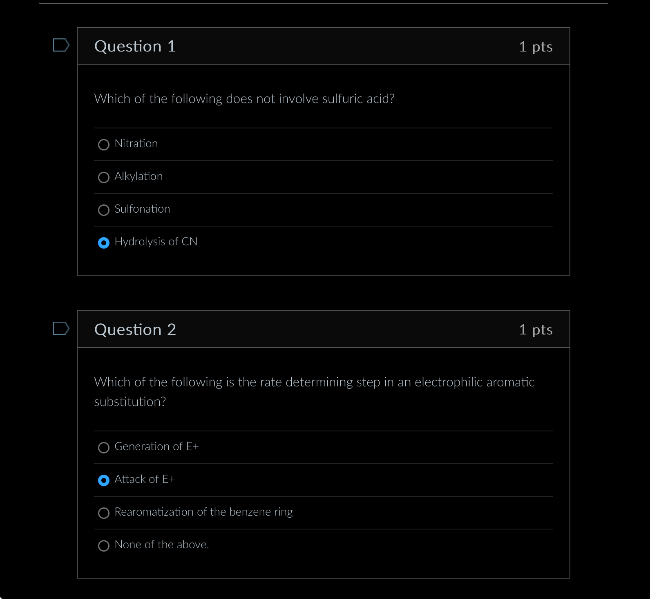
Task: Click the Question 1 header
Action: coord(135,46)
